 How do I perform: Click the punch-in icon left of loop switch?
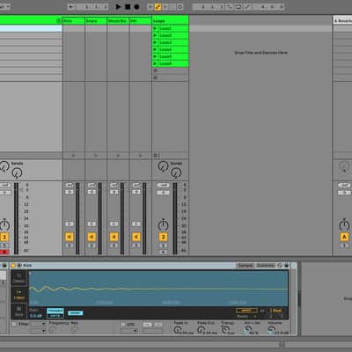[229, 6]
